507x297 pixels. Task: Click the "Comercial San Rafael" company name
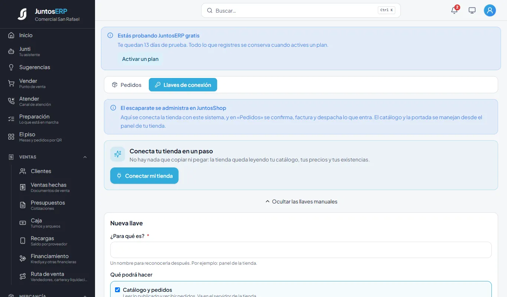[x=57, y=19]
